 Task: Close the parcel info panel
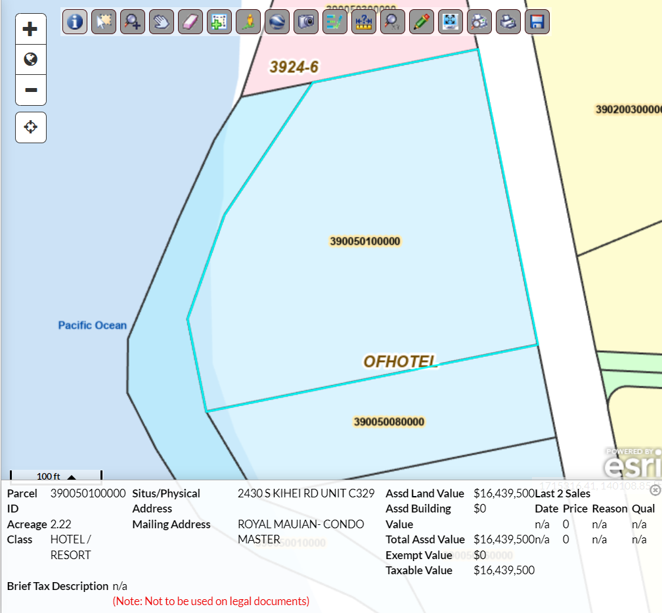coord(654,489)
